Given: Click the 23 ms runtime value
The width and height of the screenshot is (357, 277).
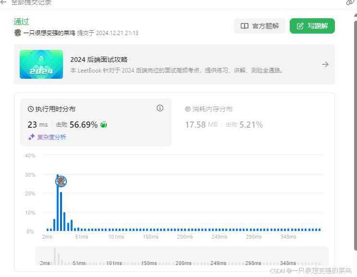Looking at the screenshot, I should pos(37,125).
